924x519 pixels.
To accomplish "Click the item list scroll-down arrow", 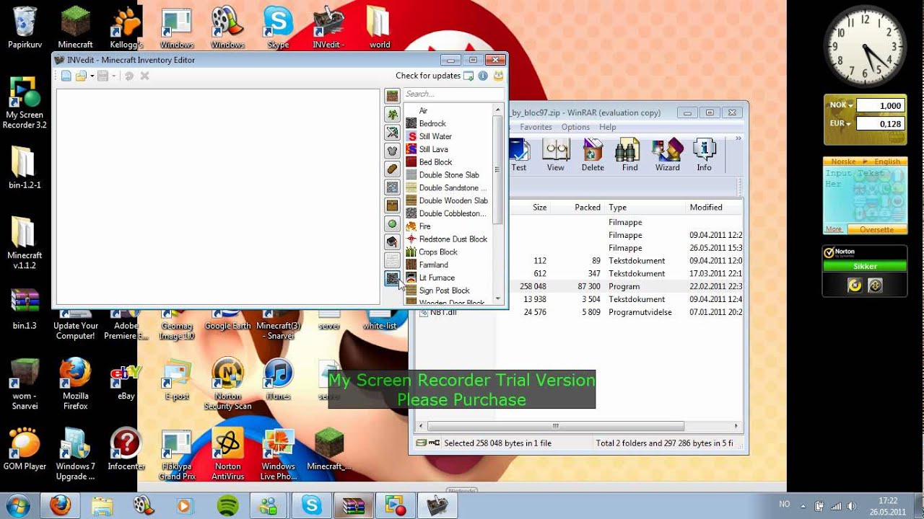I will (498, 298).
